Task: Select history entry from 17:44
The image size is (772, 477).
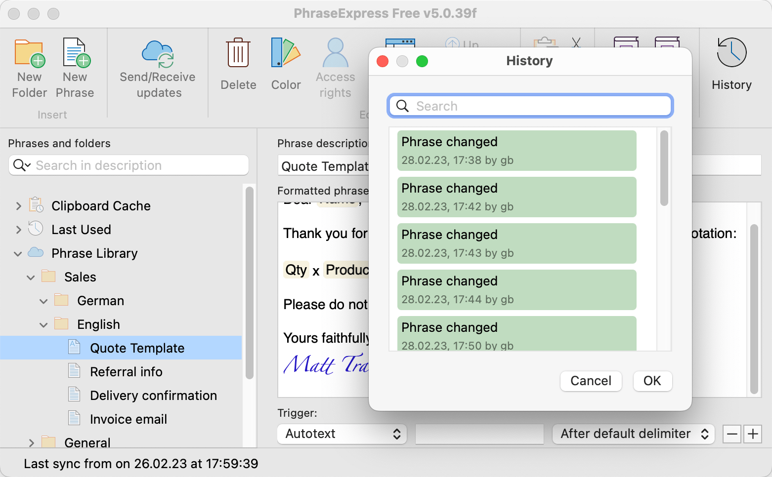Action: click(516, 290)
